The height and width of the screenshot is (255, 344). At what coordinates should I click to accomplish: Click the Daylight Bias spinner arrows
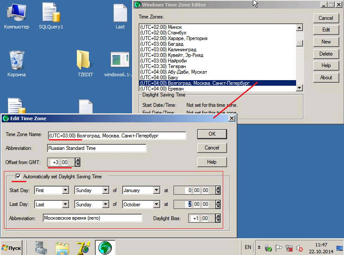[x=218, y=218]
